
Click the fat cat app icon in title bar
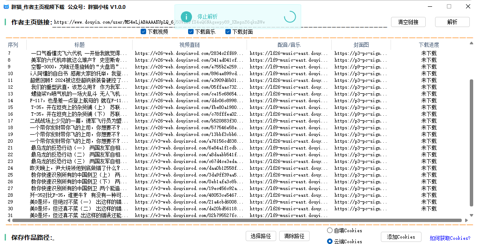tap(6, 7)
